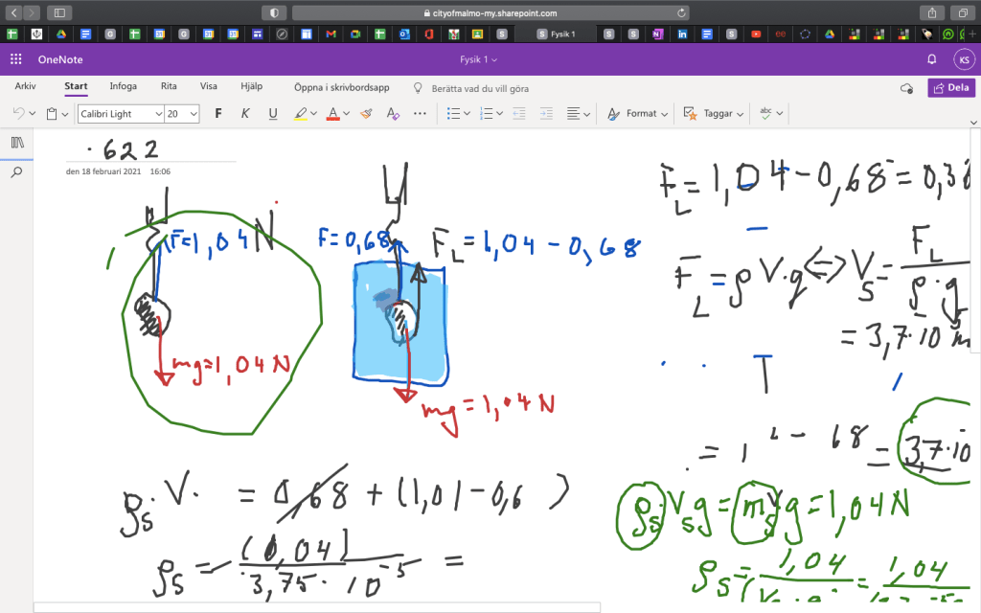Screen dimensions: 981x613
Task: Open the font size dropdown
Action: point(194,114)
